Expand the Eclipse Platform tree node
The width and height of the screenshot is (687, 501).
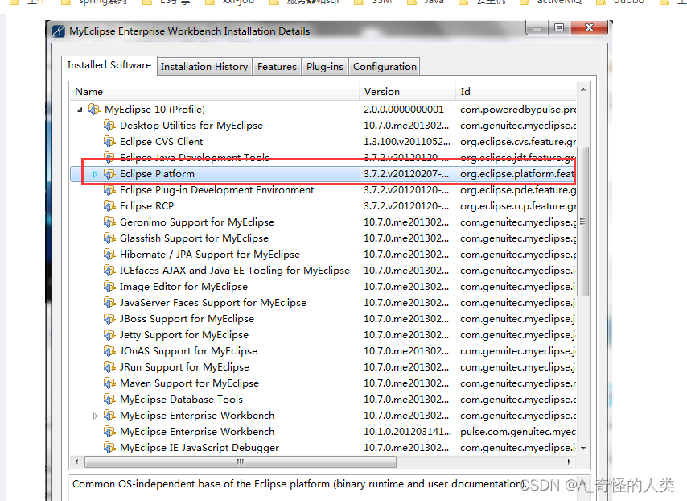(x=95, y=174)
